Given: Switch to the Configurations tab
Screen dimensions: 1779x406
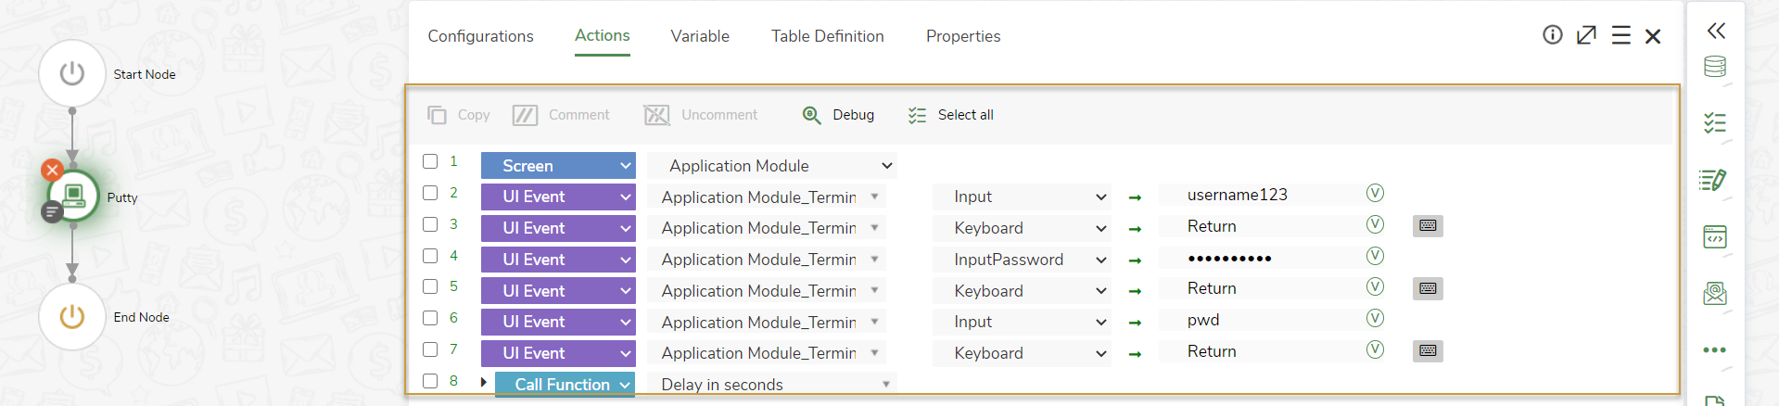Looking at the screenshot, I should (x=480, y=36).
